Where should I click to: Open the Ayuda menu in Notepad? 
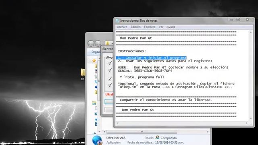(x=171, y=27)
